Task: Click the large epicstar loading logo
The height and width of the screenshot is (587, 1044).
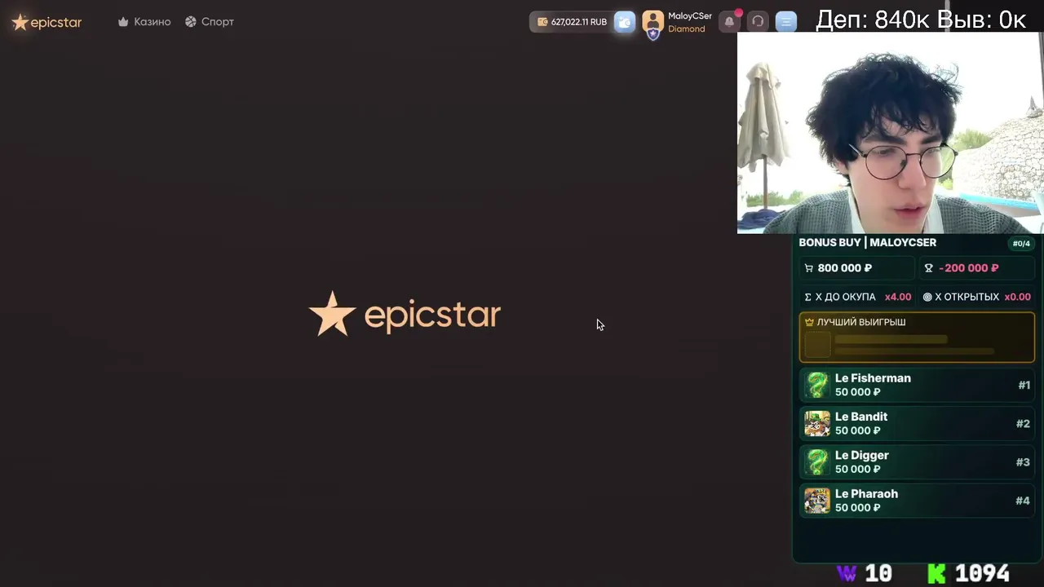Action: click(x=405, y=314)
